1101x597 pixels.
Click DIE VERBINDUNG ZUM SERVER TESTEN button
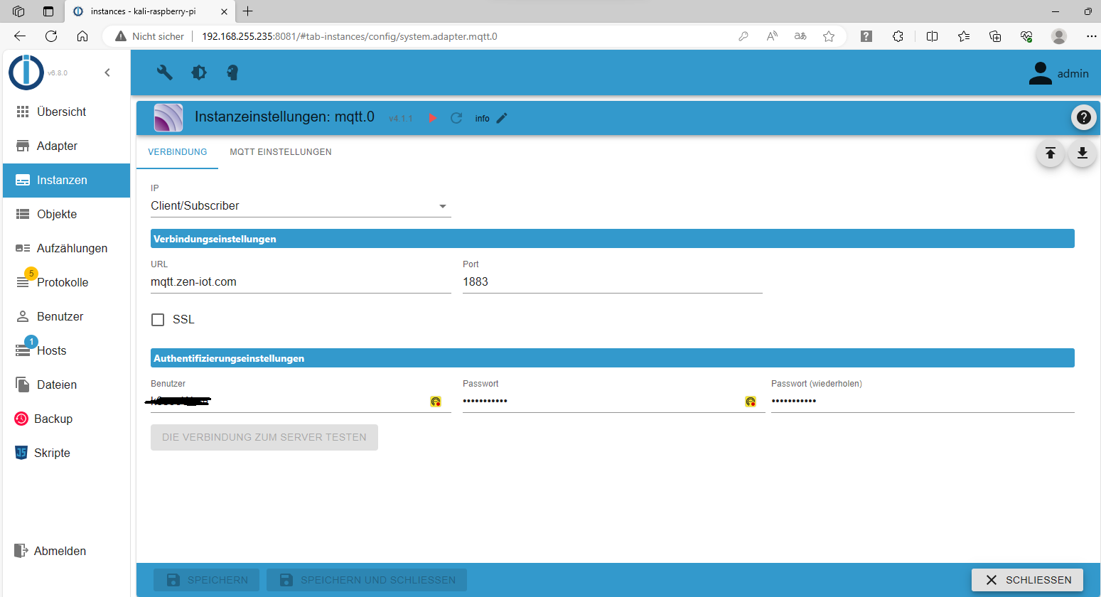(264, 438)
